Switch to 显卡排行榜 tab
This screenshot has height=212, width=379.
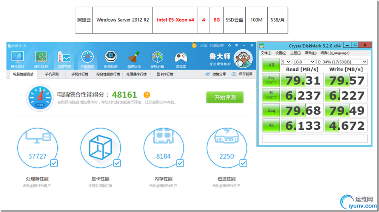pyautogui.click(x=165, y=74)
